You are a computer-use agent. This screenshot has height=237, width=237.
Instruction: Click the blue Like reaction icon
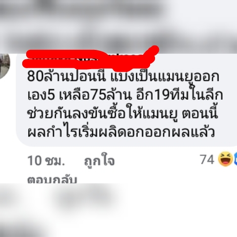click(x=236, y=159)
